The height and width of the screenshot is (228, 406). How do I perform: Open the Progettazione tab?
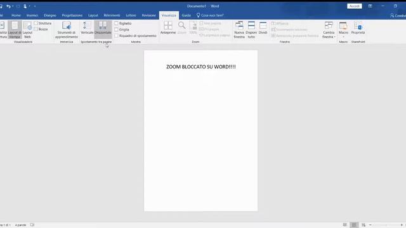tap(72, 15)
